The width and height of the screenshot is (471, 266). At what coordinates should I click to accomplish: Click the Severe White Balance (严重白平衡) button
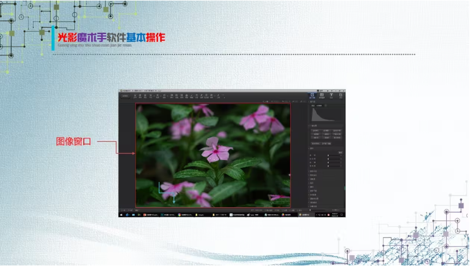[x=337, y=134]
